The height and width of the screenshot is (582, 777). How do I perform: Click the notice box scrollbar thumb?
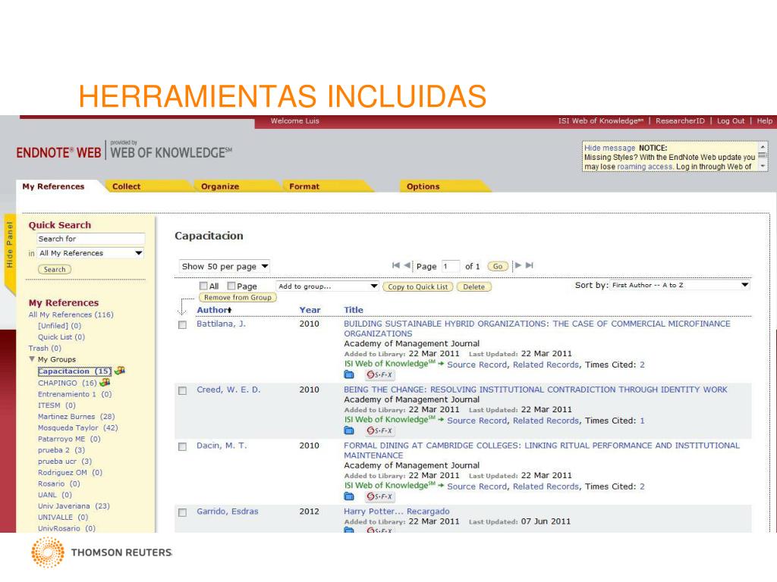point(763,155)
